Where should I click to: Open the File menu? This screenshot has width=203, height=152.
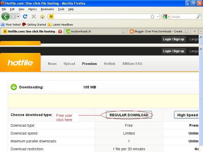[4, 9]
